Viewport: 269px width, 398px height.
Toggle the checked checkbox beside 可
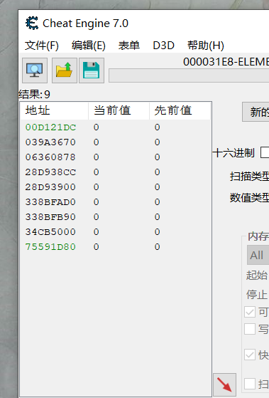point(250,312)
